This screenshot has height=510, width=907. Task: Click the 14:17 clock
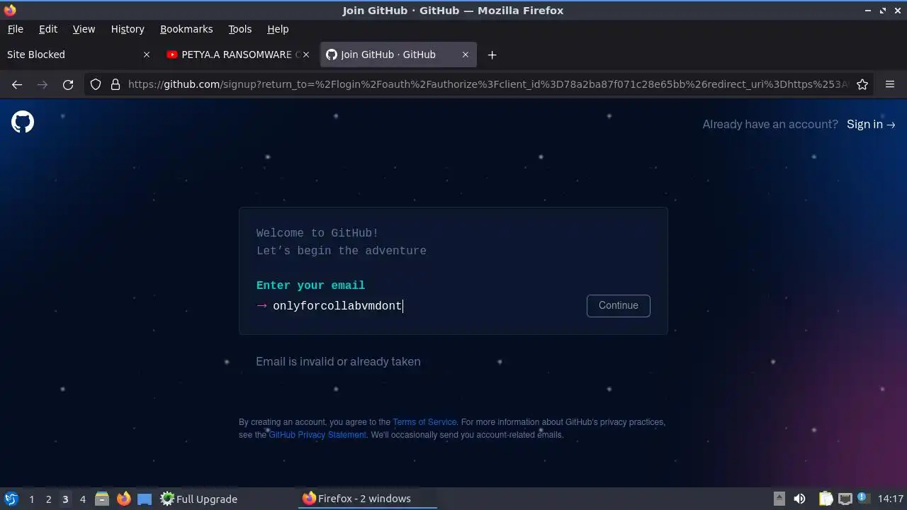click(890, 499)
